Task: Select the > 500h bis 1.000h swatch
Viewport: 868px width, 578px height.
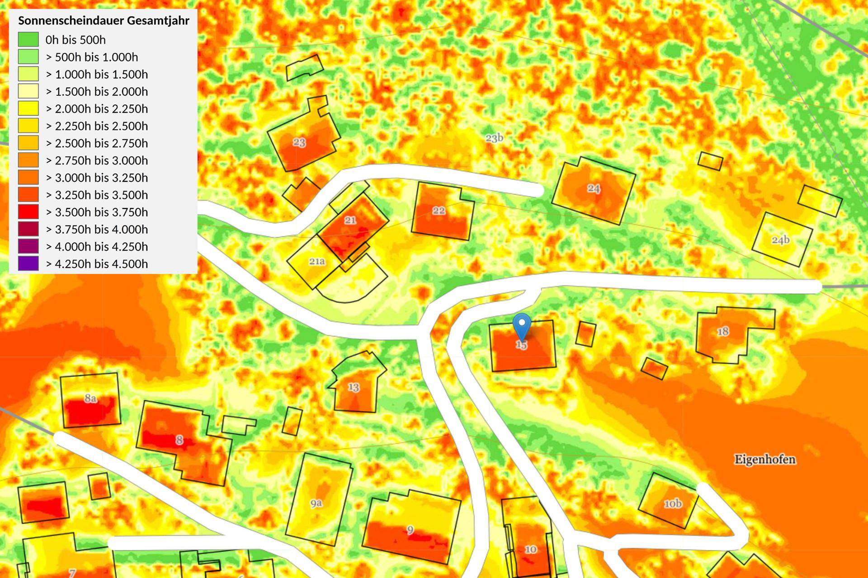Action: tap(28, 56)
